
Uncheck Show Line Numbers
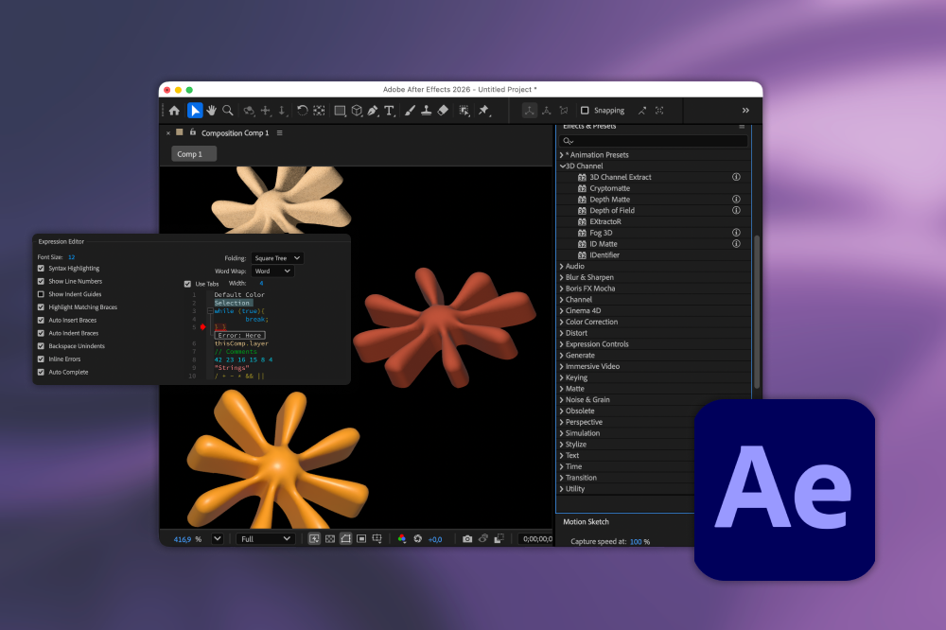pyautogui.click(x=41, y=281)
